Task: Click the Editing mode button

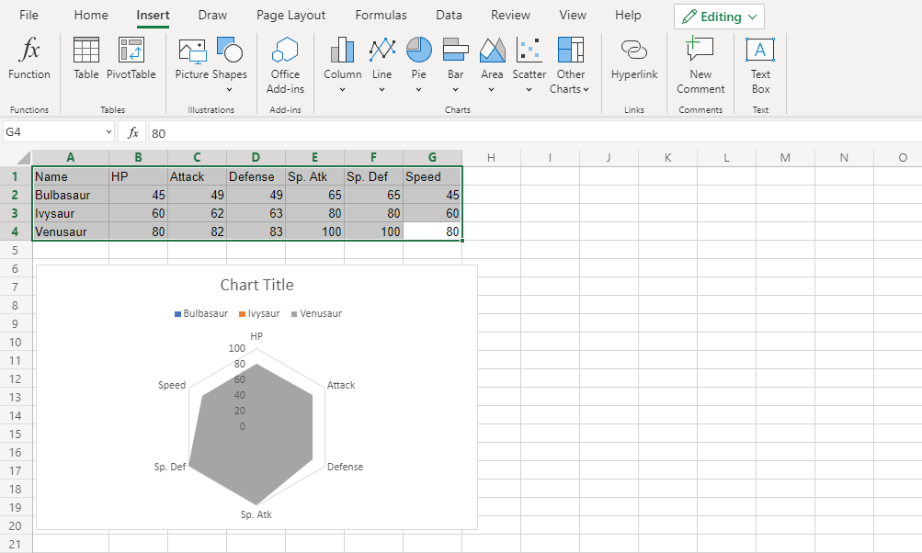Action: [x=719, y=17]
